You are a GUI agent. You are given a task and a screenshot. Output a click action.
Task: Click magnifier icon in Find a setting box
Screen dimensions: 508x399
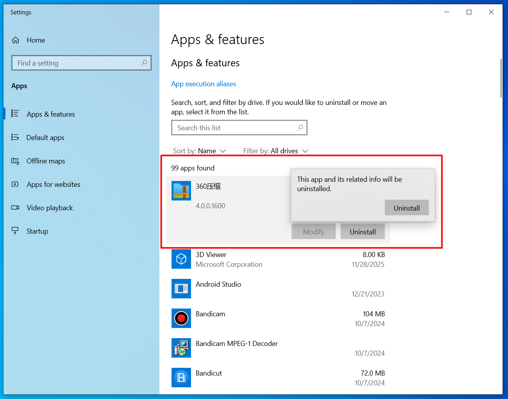pyautogui.click(x=144, y=63)
